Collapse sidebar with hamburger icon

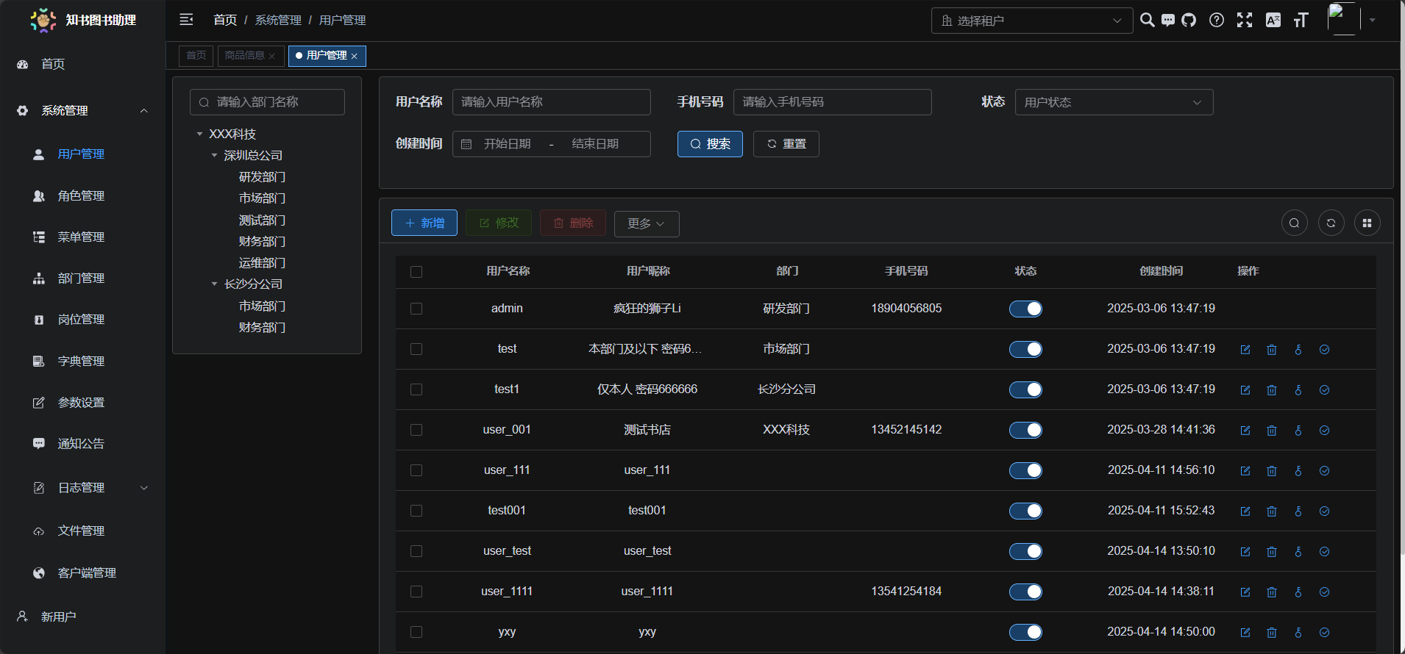[187, 20]
